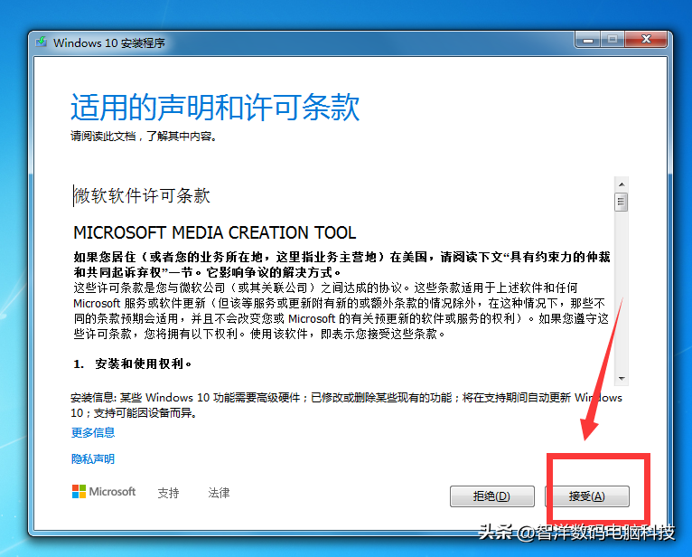Image resolution: width=692 pixels, height=557 pixels.
Task: Click the license scrollbar up arrow
Action: click(622, 184)
